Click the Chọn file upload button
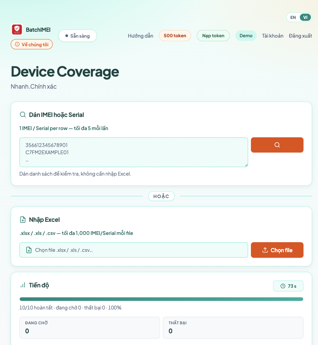Viewport: 318px width, 345px height. click(277, 250)
